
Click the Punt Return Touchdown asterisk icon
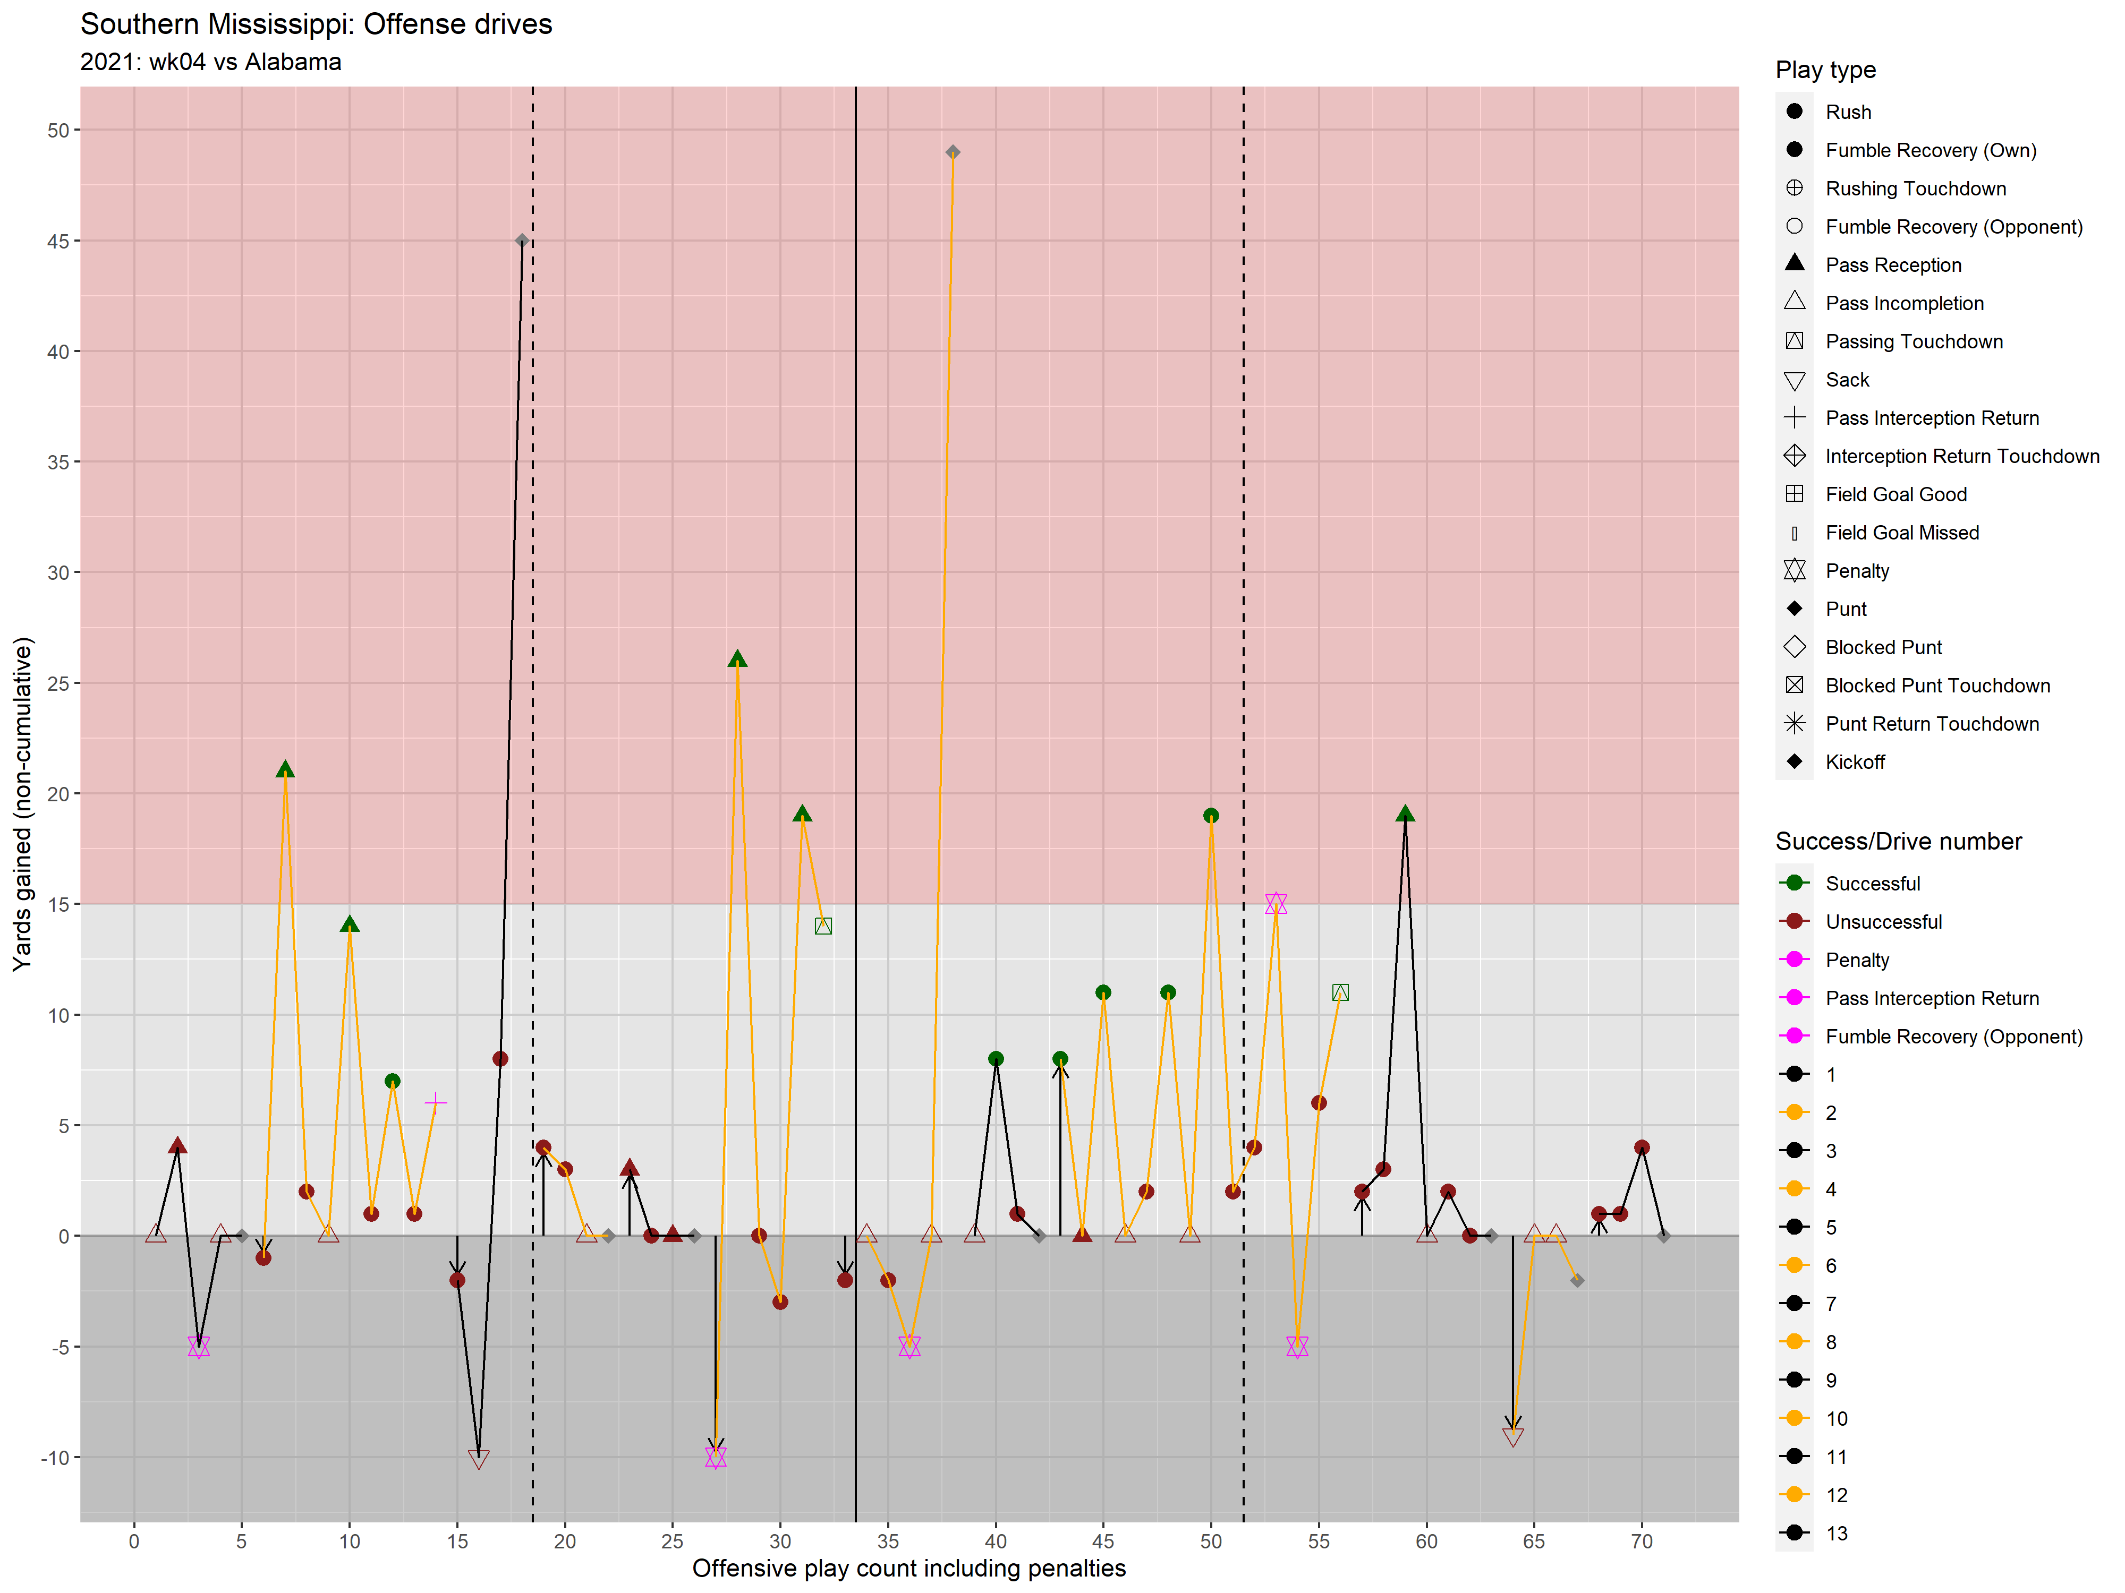pyautogui.click(x=1793, y=723)
